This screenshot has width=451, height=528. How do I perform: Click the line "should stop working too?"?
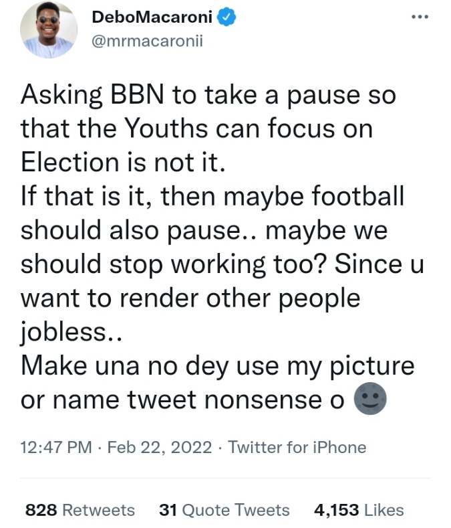pos(222,264)
